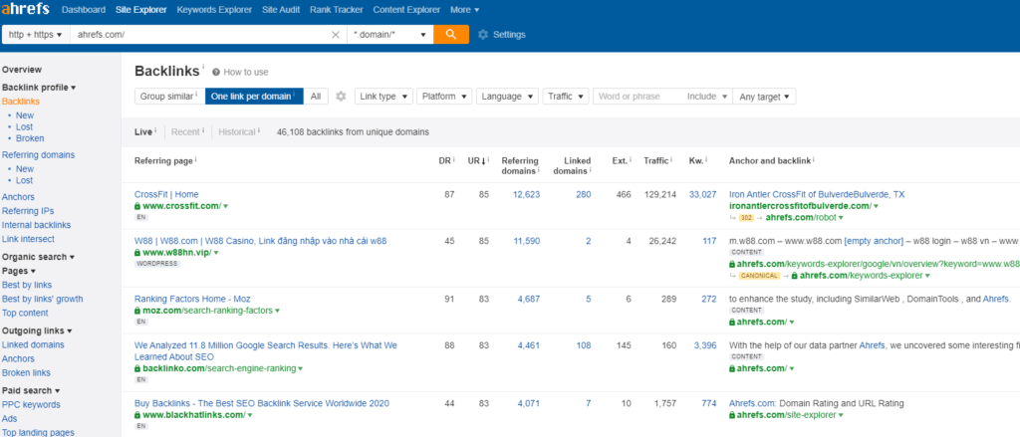Click gear icon next to All filter
The width and height of the screenshot is (1020, 437).
pyautogui.click(x=341, y=97)
